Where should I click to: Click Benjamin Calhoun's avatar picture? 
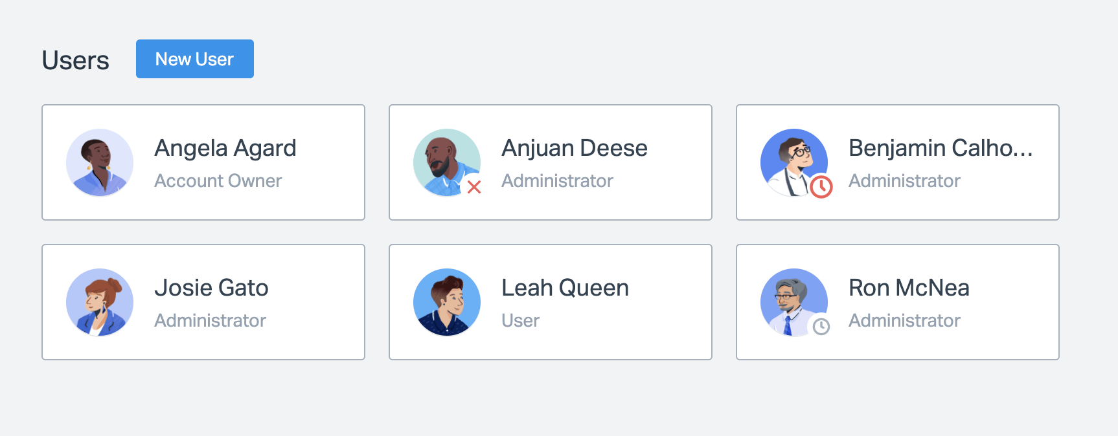pos(793,162)
